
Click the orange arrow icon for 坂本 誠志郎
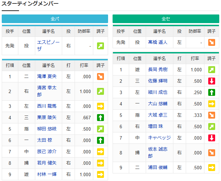tap(212, 153)
